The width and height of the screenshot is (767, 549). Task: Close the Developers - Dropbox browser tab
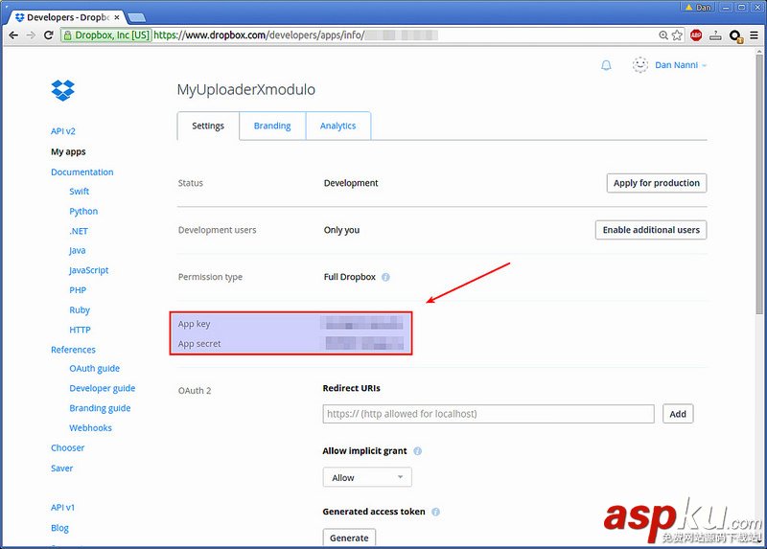point(117,17)
